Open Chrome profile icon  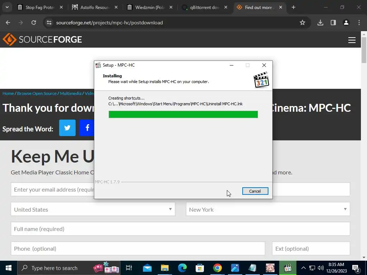(346, 23)
